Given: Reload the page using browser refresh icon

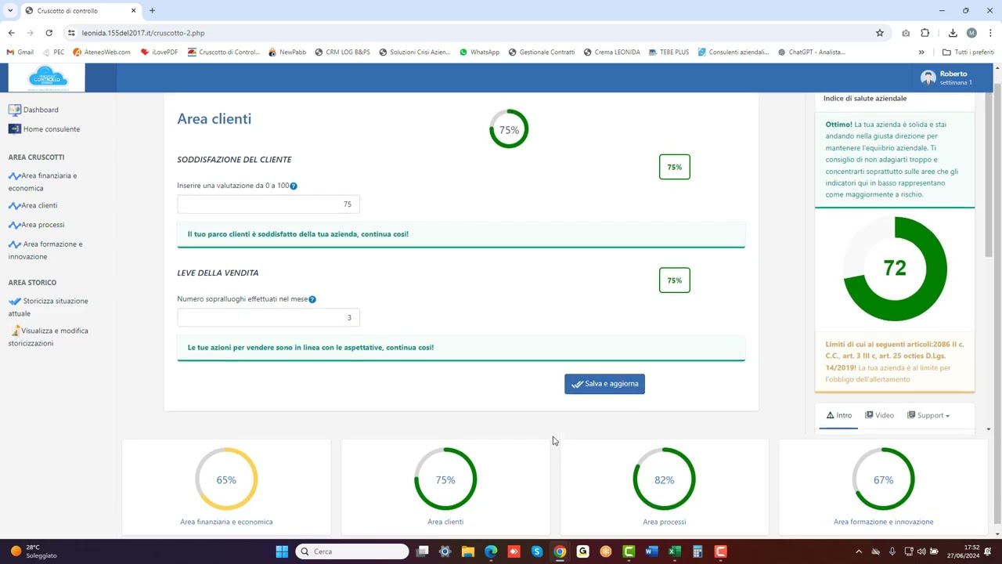Looking at the screenshot, I should coord(49,33).
